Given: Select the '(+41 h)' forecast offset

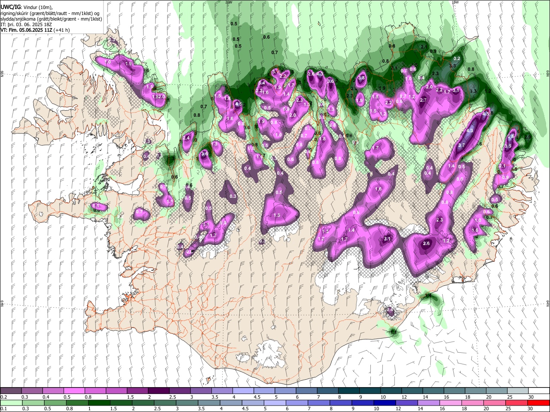Looking at the screenshot, I should [x=62, y=30].
